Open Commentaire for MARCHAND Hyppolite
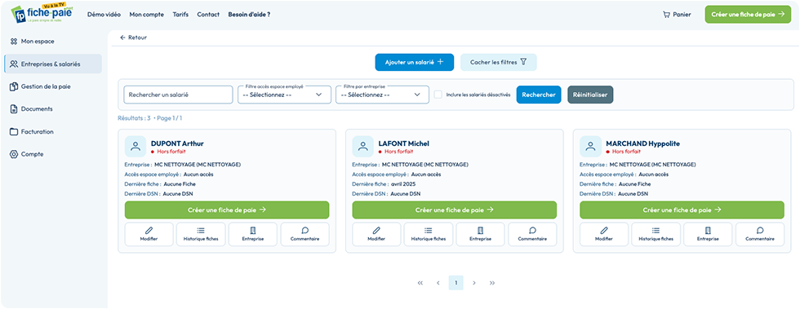Image resolution: width=800 pixels, height=309 pixels. point(760,234)
